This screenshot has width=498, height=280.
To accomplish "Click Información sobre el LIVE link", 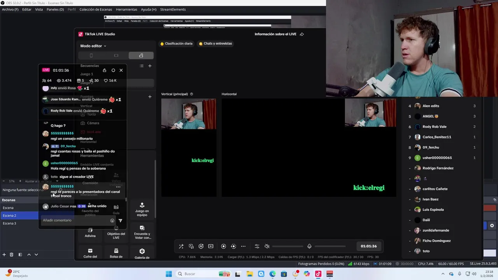I will click(275, 34).
